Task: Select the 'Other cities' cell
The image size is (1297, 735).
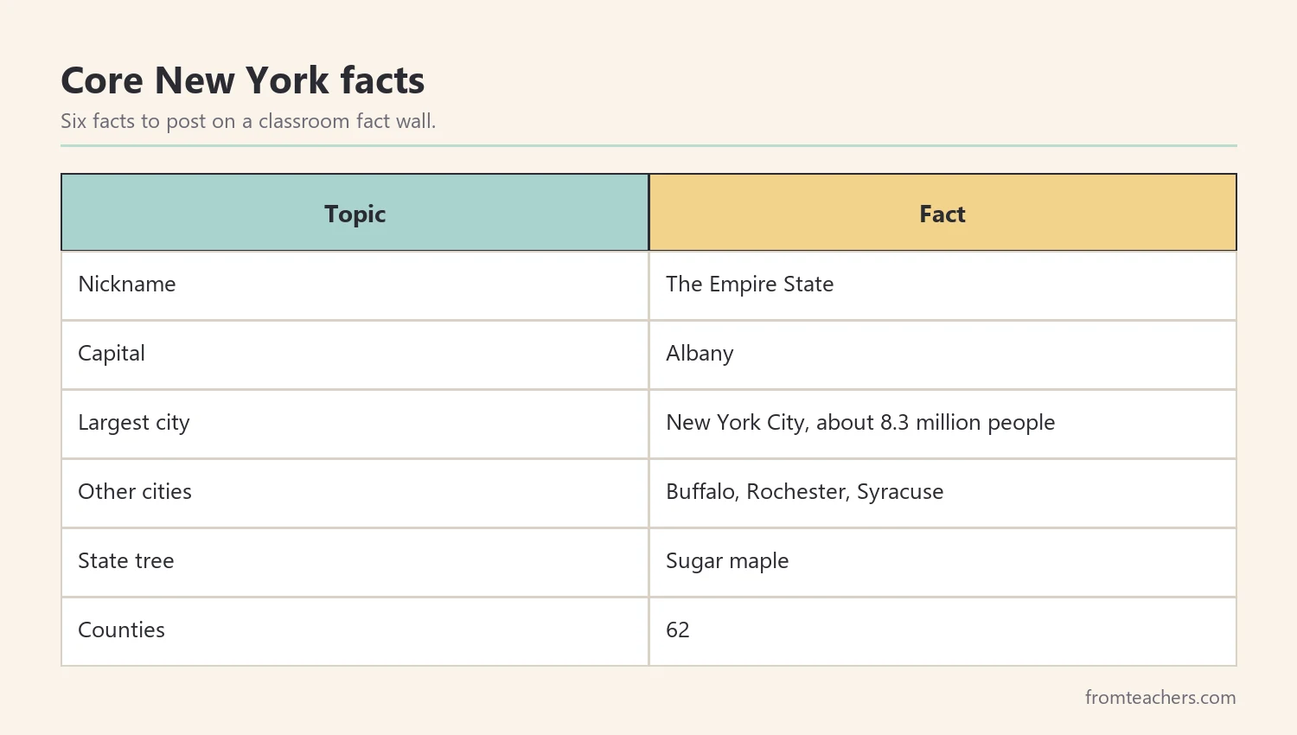Action: (355, 493)
